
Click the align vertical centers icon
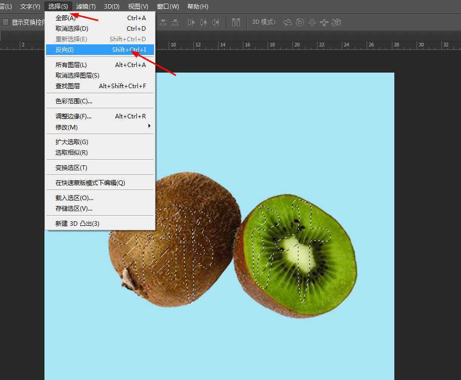[x=175, y=22]
